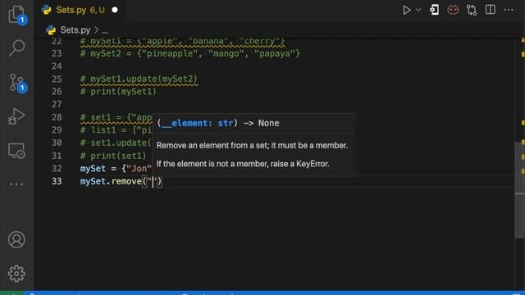This screenshot has height=295, width=525.
Task: Open the Accounts menu
Action: (x=16, y=239)
